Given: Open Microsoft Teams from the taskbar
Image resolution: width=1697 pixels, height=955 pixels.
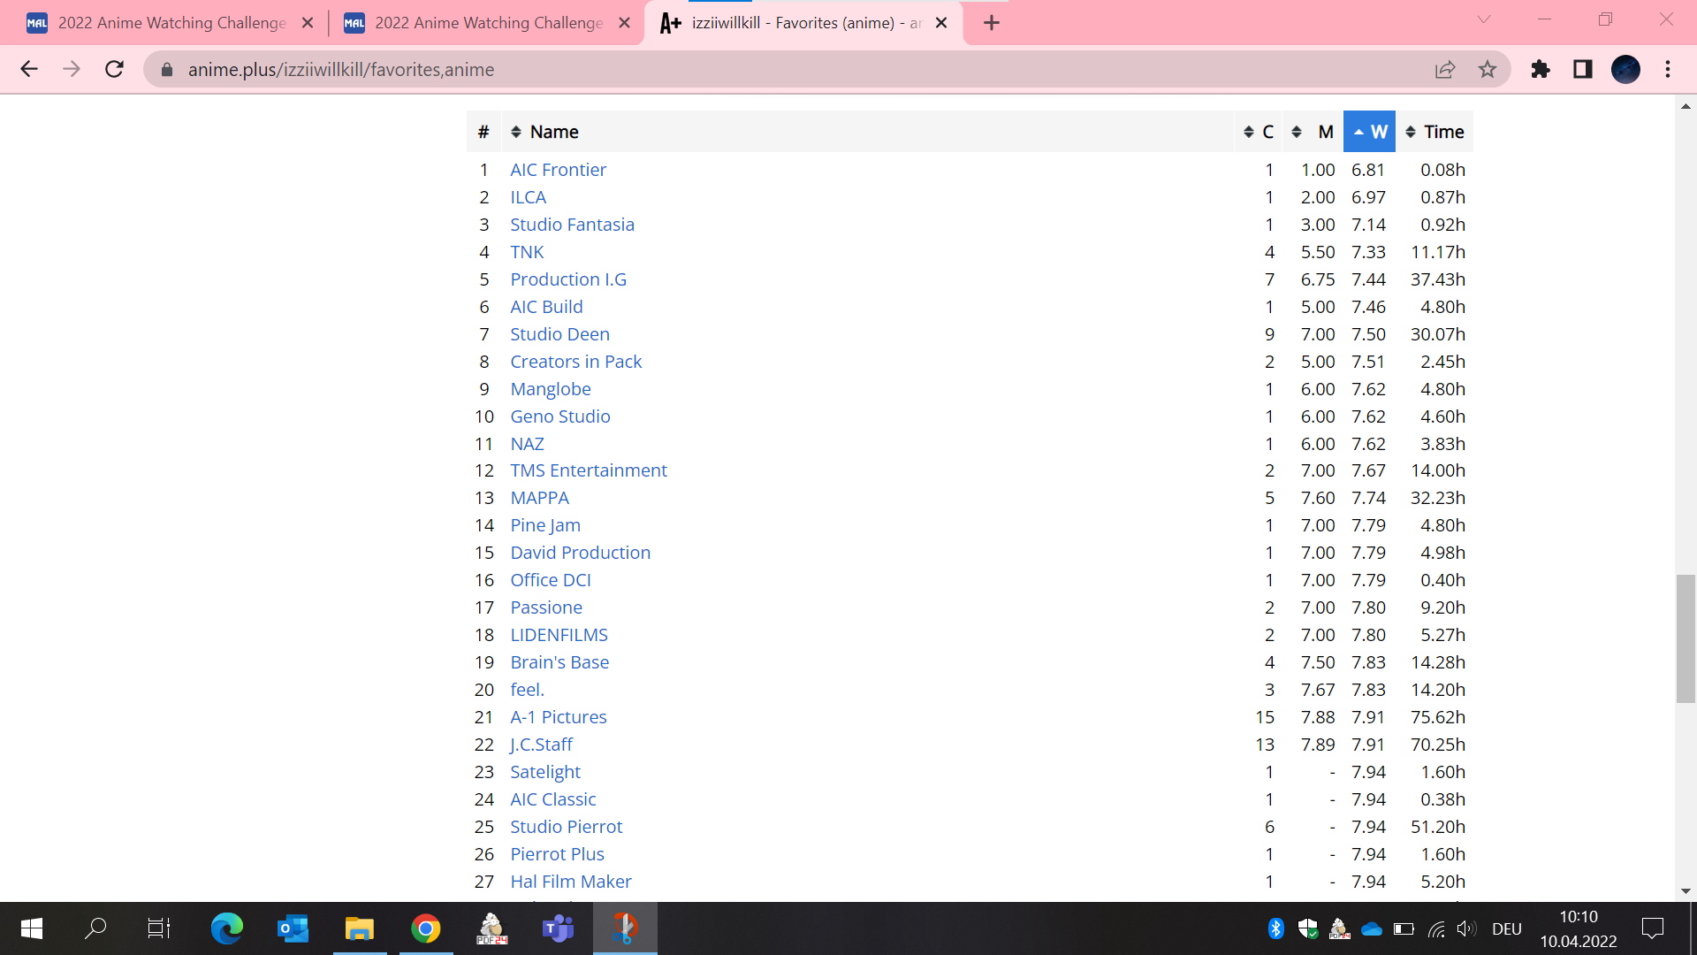Looking at the screenshot, I should click(x=558, y=928).
